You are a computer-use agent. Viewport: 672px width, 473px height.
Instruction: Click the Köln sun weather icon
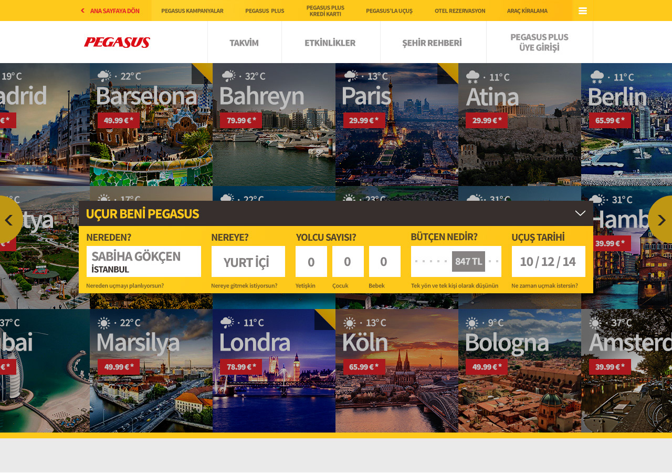[350, 323]
